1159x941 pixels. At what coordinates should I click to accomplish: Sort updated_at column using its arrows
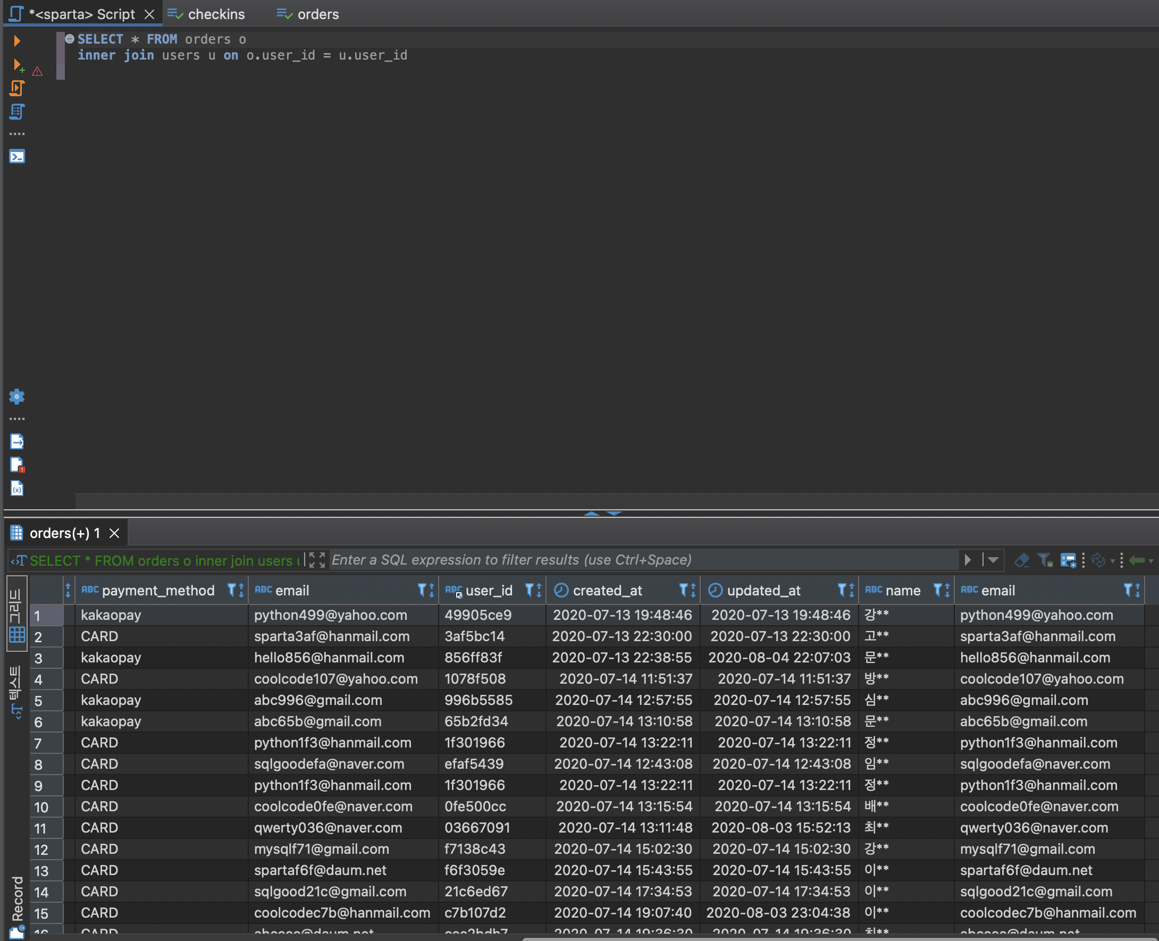click(852, 590)
